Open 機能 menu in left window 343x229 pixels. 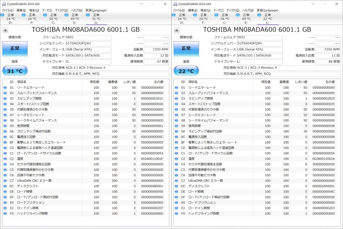(34, 10)
